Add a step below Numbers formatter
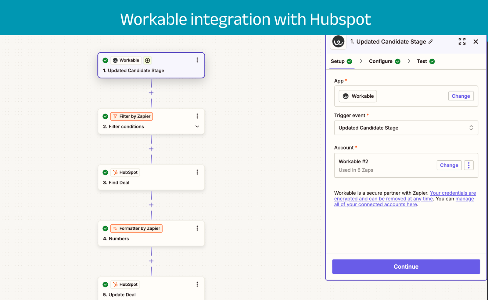 (x=151, y=261)
